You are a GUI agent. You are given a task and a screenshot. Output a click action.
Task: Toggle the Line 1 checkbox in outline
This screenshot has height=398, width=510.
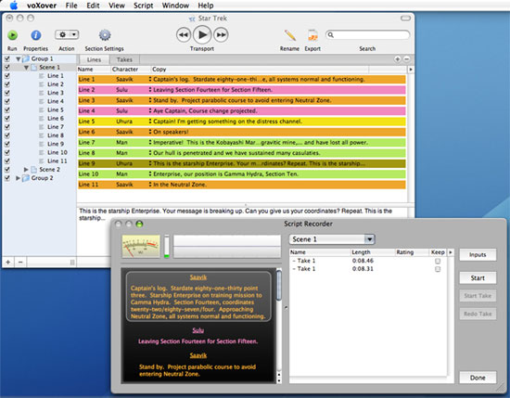click(x=7, y=76)
